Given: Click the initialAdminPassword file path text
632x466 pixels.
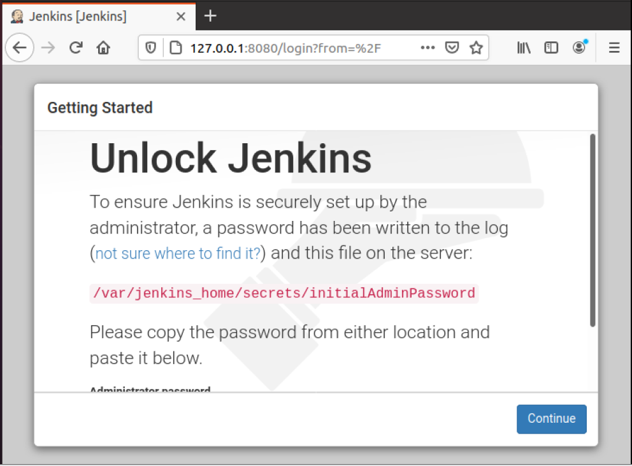Looking at the screenshot, I should 284,293.
